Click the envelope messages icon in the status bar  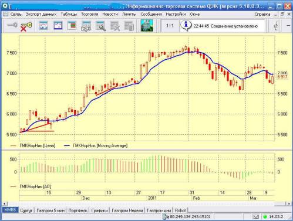256,216
